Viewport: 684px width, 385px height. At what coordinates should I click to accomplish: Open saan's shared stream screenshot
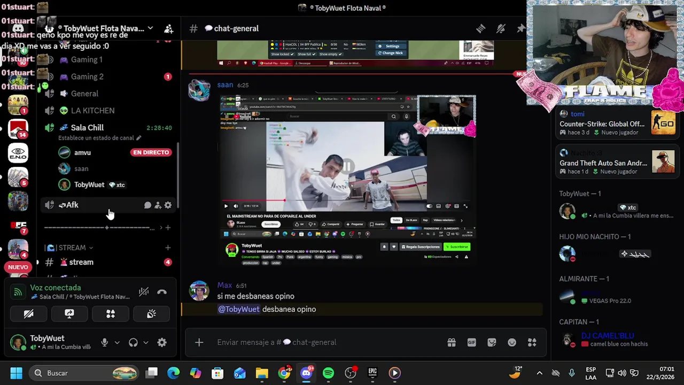click(x=348, y=180)
